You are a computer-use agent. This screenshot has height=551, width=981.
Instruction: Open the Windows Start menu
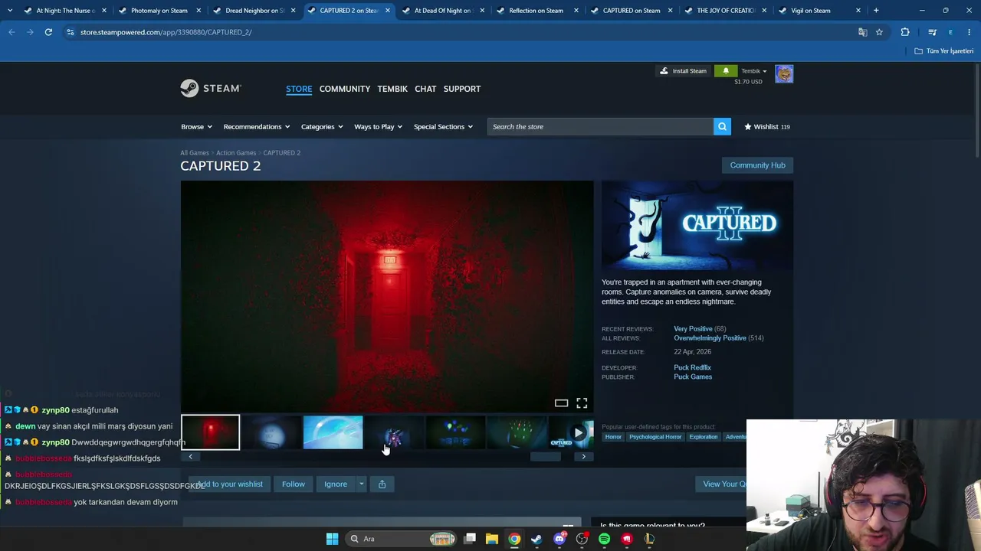click(332, 539)
